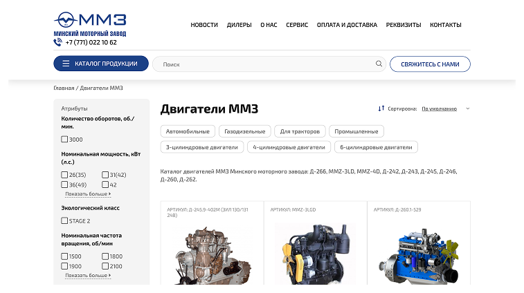Check the 1800 об/мин checkbox
Image resolution: width=524 pixels, height=293 pixels.
coord(105,256)
